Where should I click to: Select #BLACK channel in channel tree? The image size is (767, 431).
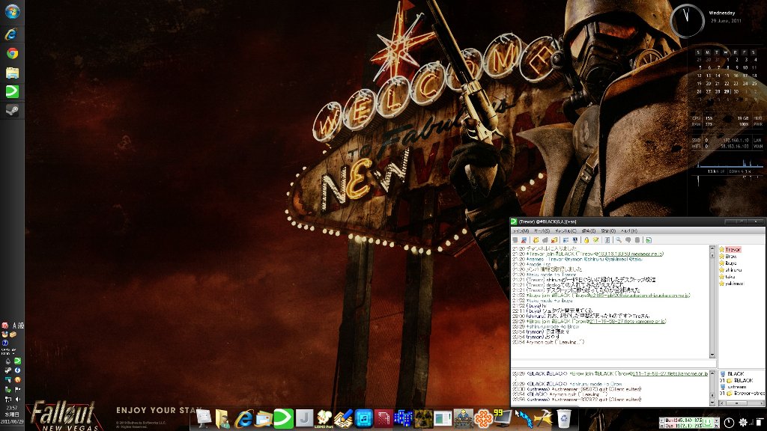click(743, 380)
